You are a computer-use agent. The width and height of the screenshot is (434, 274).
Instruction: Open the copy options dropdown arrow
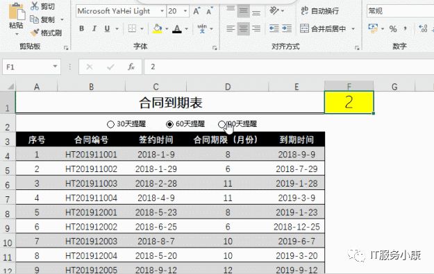click(62, 19)
